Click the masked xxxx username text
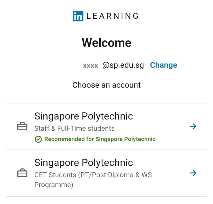The width and height of the screenshot is (213, 204). click(x=91, y=66)
